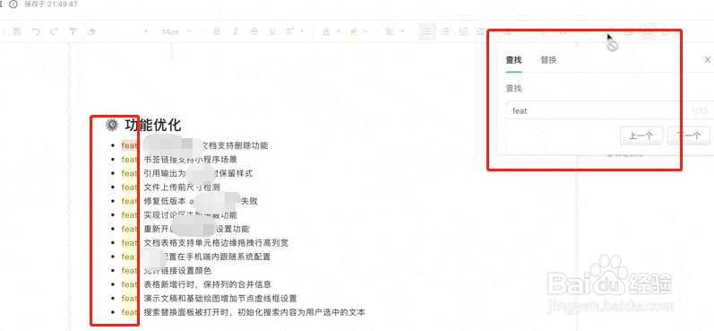Viewport: 714px width, 331px height.
Task: Click the line 允许链接设置颜色
Action: pos(177,271)
